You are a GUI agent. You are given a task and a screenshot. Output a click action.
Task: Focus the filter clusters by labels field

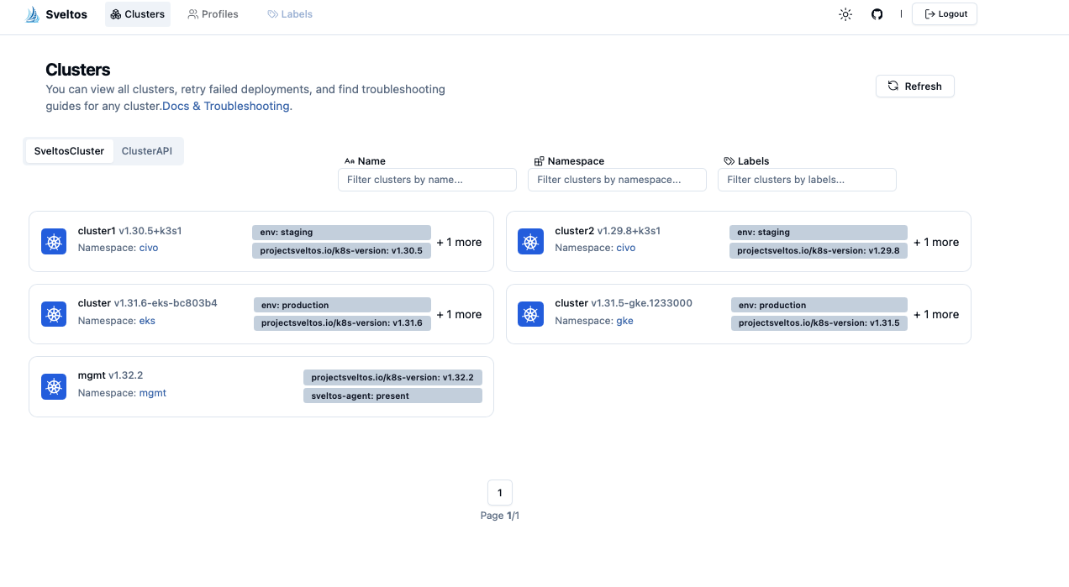(807, 180)
